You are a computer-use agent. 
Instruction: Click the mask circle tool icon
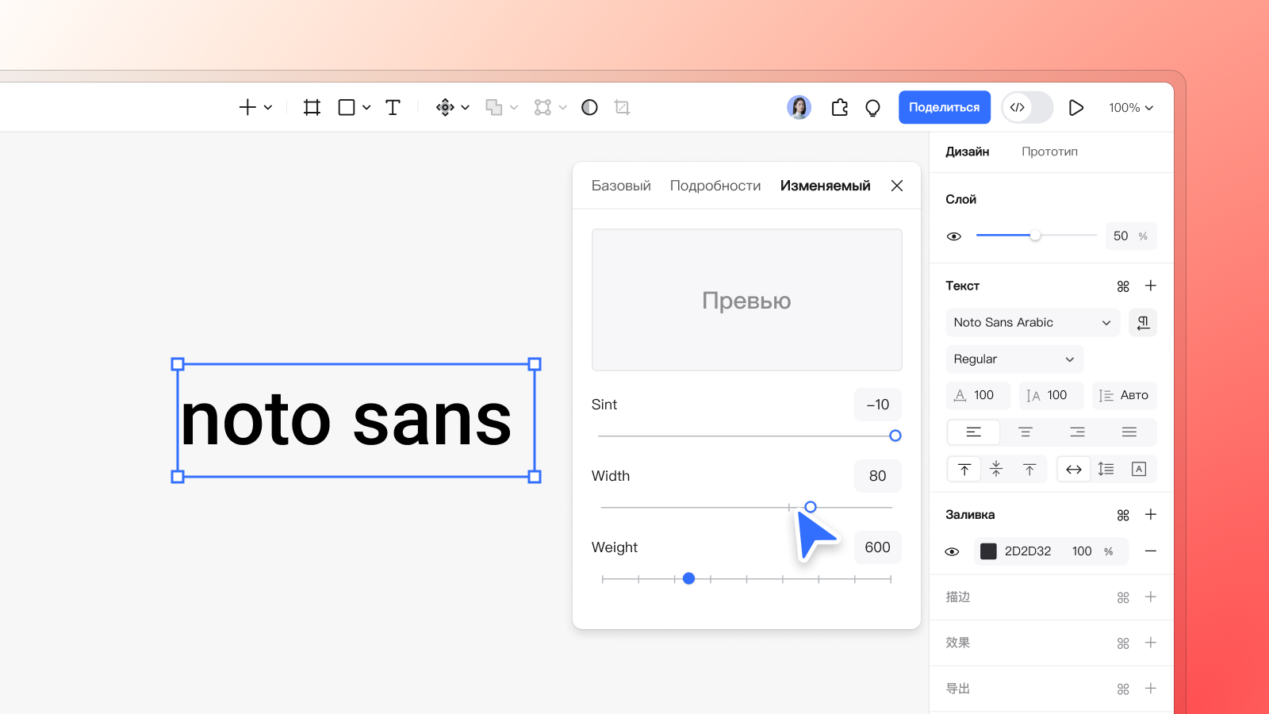click(589, 107)
